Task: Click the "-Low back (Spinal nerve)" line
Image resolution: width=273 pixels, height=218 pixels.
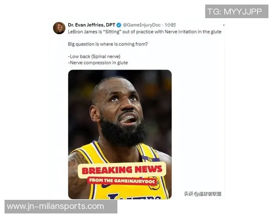Action: click(x=94, y=56)
